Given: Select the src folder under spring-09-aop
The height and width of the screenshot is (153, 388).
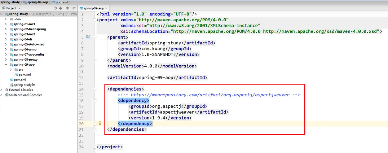Looking at the screenshot, I should pyautogui.click(x=21, y=70).
